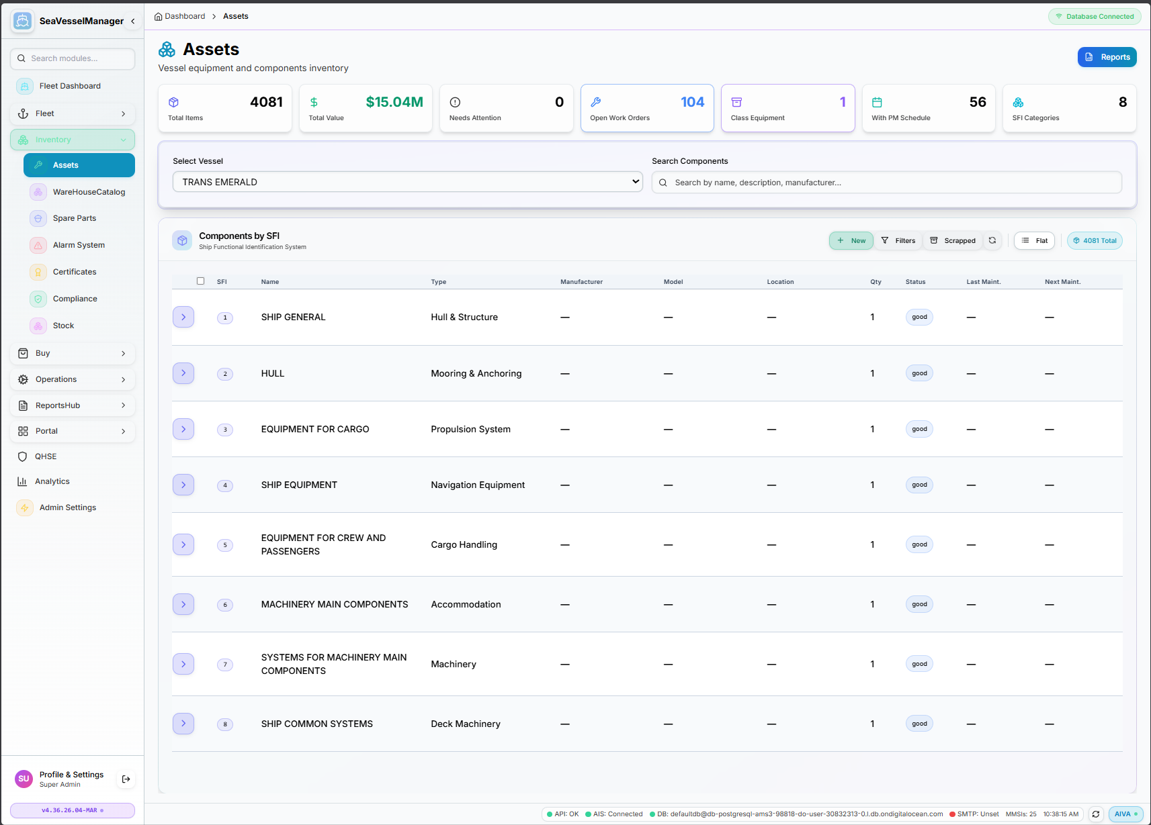Expand the SHIP GENERAL component row
This screenshot has height=825, width=1151.
183,317
